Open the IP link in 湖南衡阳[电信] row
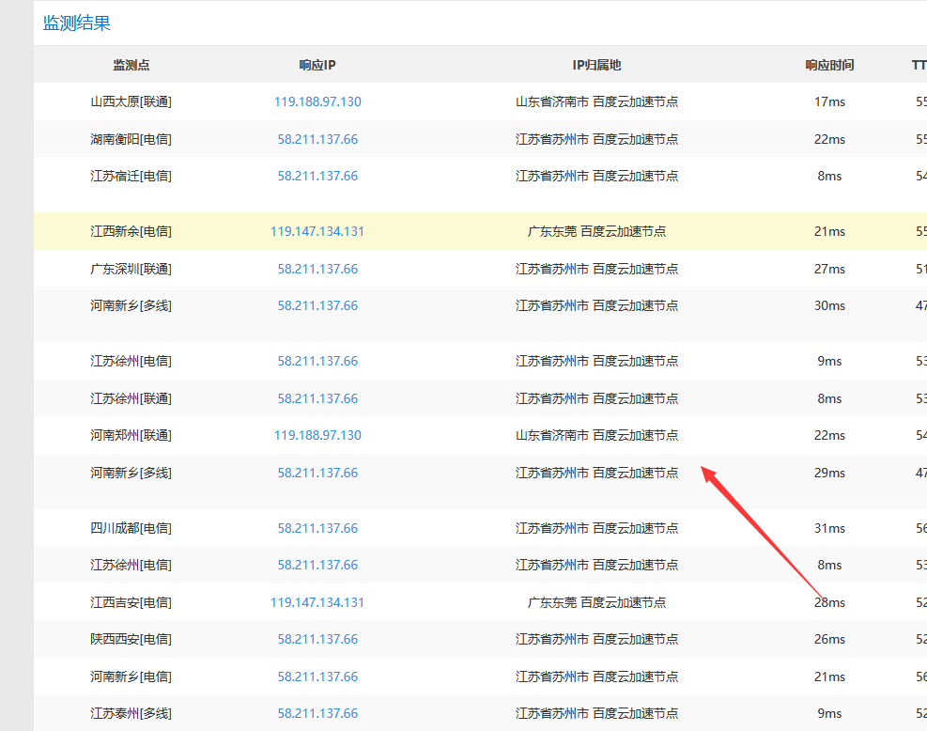The height and width of the screenshot is (731, 927). 317,139
